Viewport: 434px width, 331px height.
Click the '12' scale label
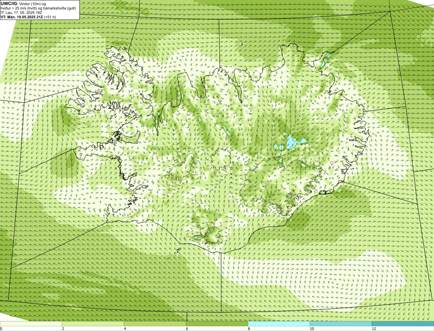[374, 329]
